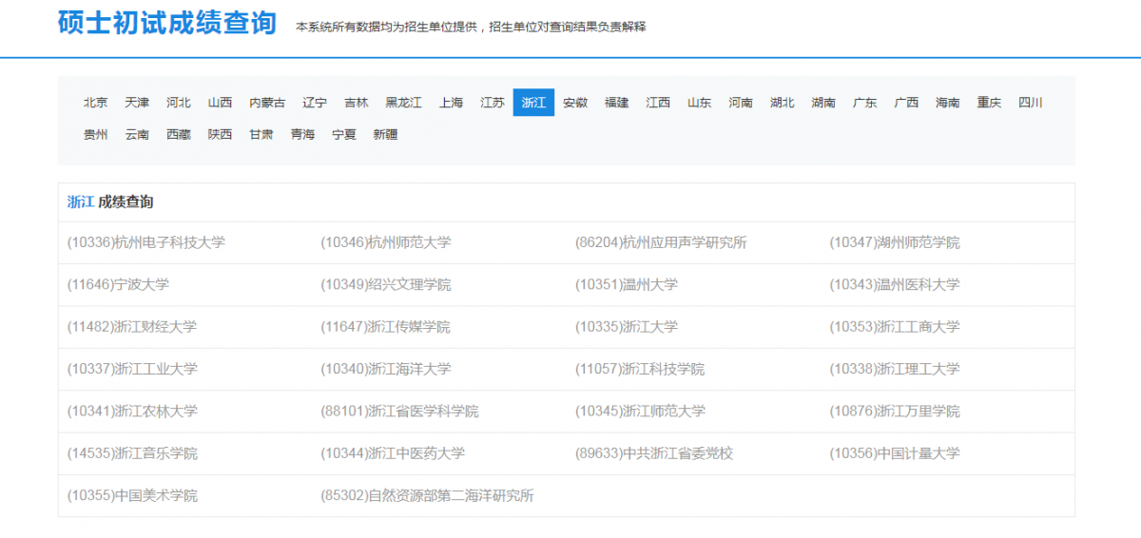Image resolution: width=1141 pixels, height=538 pixels.
Task: Click (10338)浙江理工大学
Action: coord(895,369)
